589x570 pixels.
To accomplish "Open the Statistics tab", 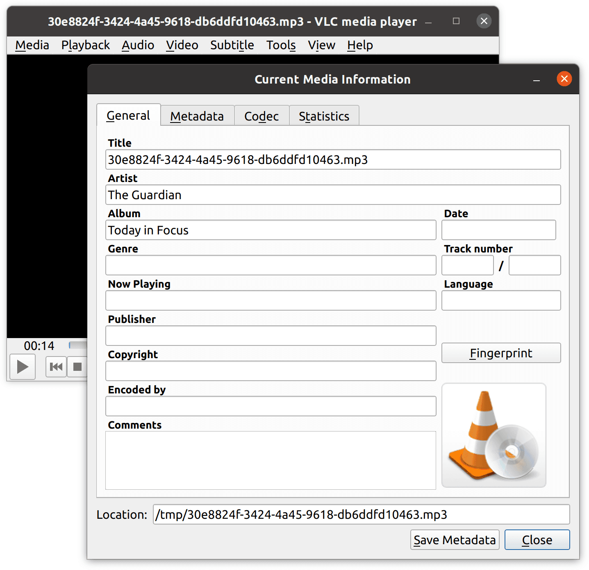I will pyautogui.click(x=324, y=116).
